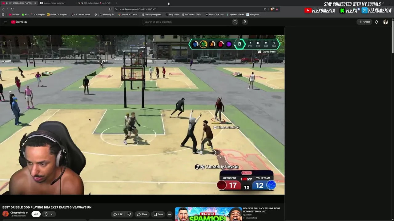
Task: Click the picture-in-picture icon in address bar
Action: tap(265, 9)
